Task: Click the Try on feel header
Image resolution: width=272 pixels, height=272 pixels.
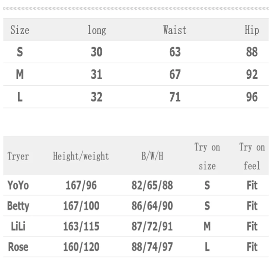Action: 252,156
